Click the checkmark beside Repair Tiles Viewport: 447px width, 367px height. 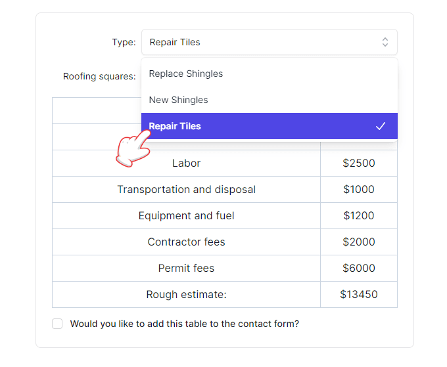(380, 126)
